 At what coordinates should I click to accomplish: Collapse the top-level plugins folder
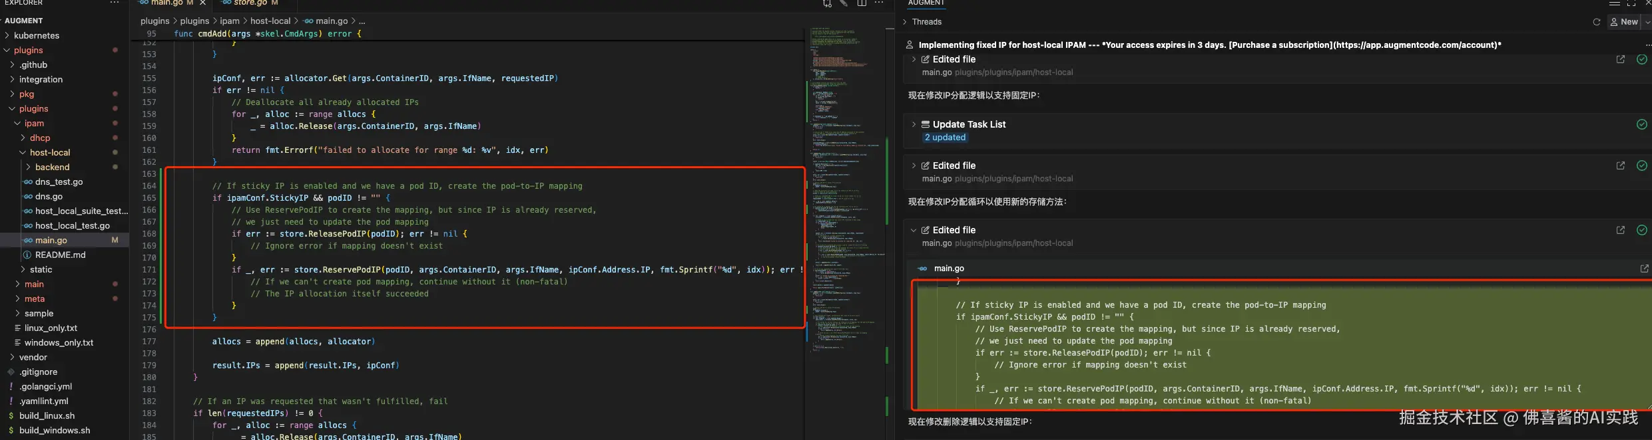click(x=65, y=50)
